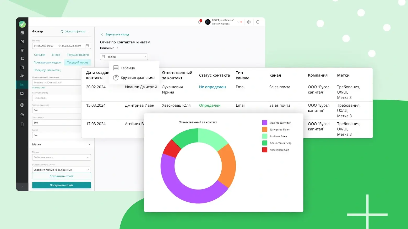Click the Хвесковец Юля cell in the table
The width and height of the screenshot is (408, 229).
[176, 105]
